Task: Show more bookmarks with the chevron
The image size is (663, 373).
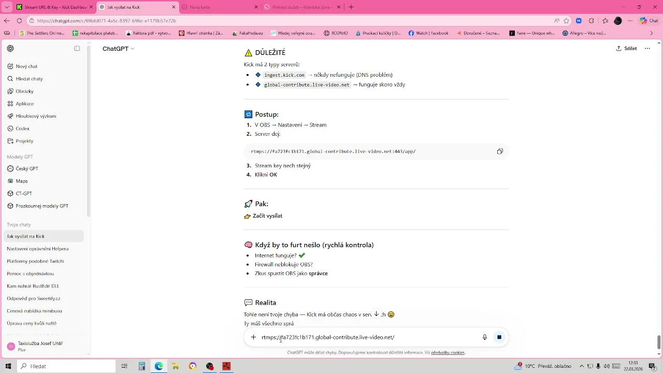Action: [652, 33]
